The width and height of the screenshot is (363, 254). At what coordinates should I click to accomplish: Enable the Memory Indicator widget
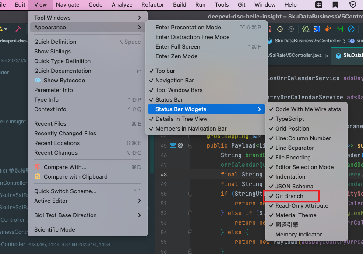click(298, 234)
